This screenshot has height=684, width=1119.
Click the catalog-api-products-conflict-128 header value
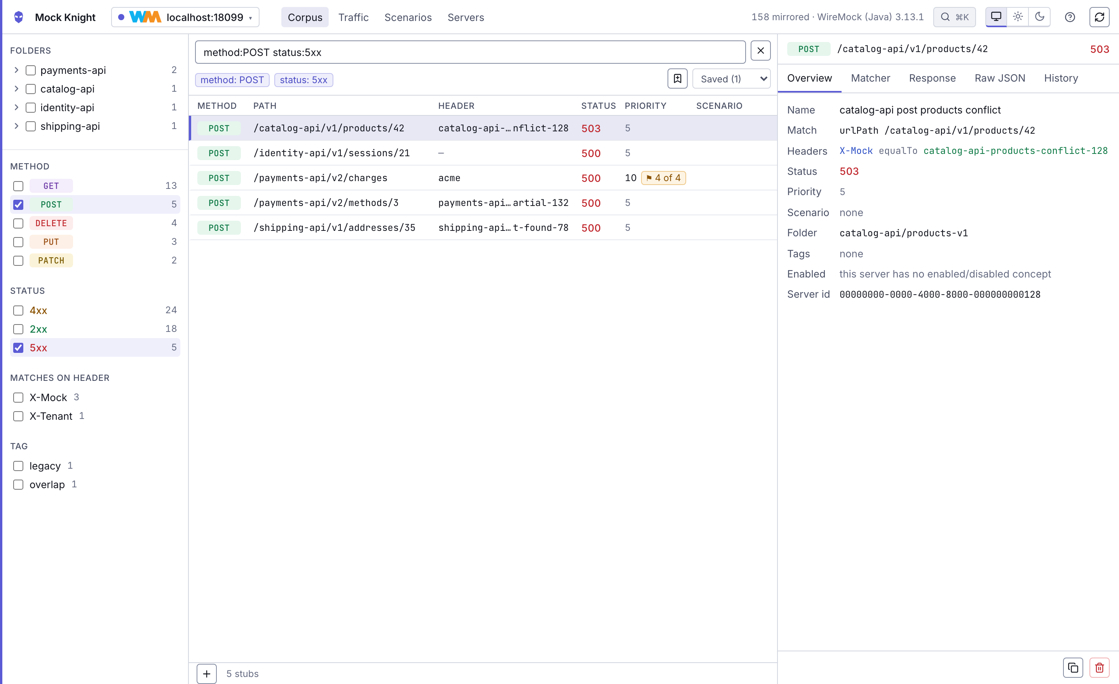click(x=1016, y=151)
